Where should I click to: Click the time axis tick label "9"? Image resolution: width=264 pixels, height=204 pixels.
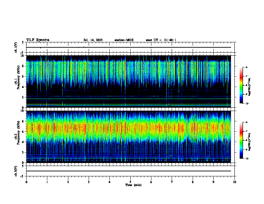(x=213, y=182)
